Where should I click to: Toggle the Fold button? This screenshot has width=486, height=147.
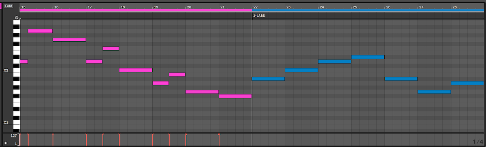[x=9, y=6]
